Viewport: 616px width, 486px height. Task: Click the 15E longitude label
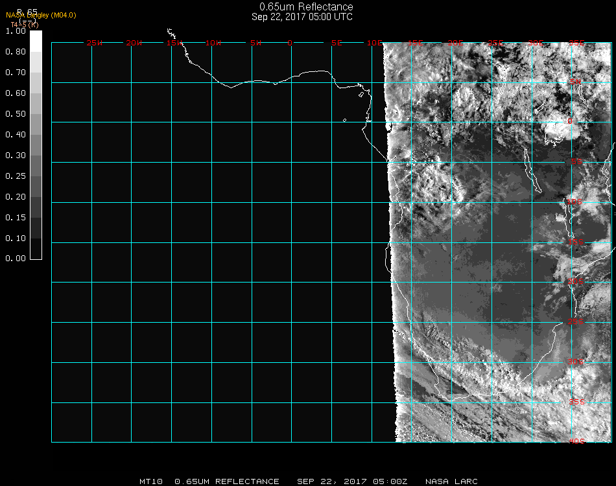(x=416, y=43)
